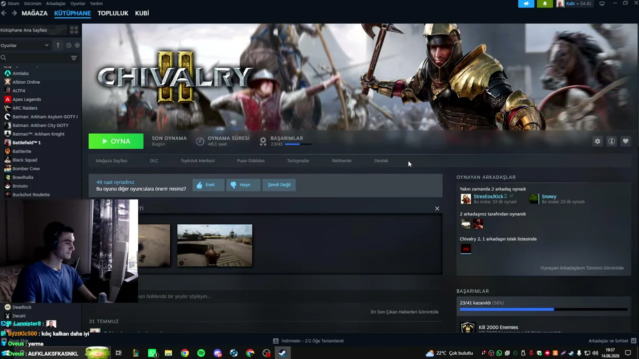This screenshot has height=359, width=639.
Task: Show ready-to-play games filter icon
Action: coord(77,45)
